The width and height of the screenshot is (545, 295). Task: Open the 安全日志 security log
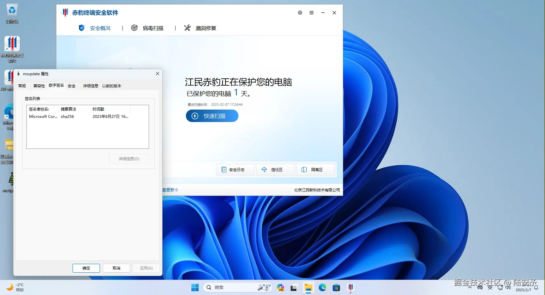point(236,170)
